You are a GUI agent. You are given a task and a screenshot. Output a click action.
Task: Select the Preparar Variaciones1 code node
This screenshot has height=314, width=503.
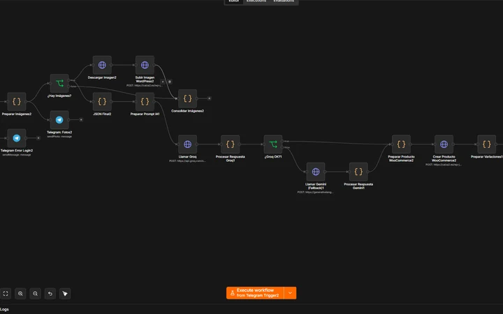[x=487, y=144]
